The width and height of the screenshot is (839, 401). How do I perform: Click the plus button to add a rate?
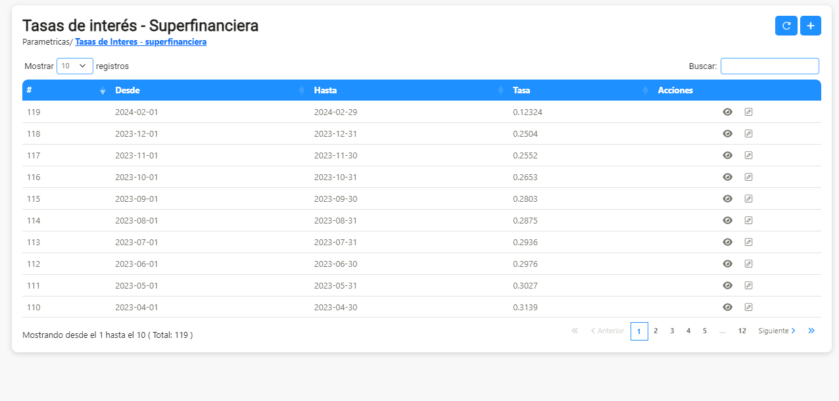pyautogui.click(x=811, y=26)
